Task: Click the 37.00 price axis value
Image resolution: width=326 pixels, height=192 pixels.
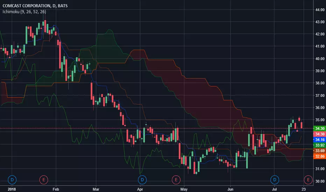Action: pos(320,96)
